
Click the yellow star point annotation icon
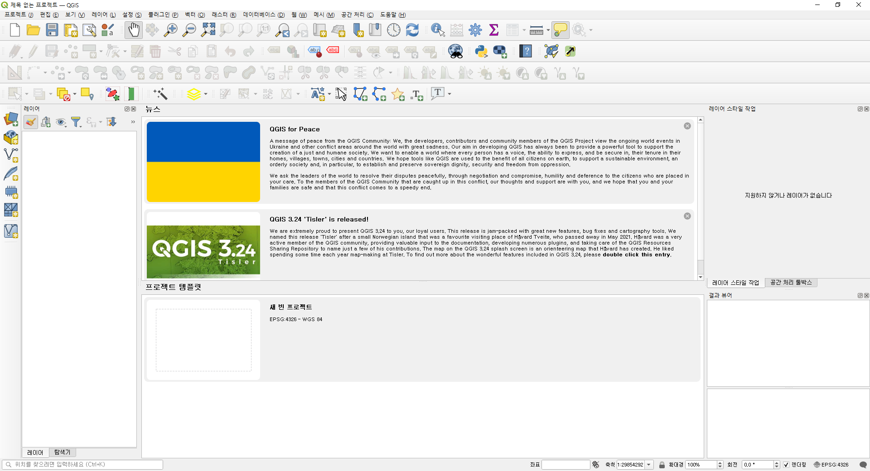click(398, 94)
